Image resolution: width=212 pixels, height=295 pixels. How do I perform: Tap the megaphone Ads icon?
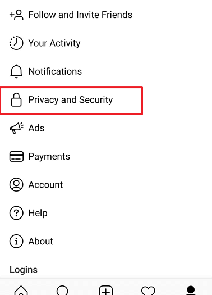pos(16,128)
